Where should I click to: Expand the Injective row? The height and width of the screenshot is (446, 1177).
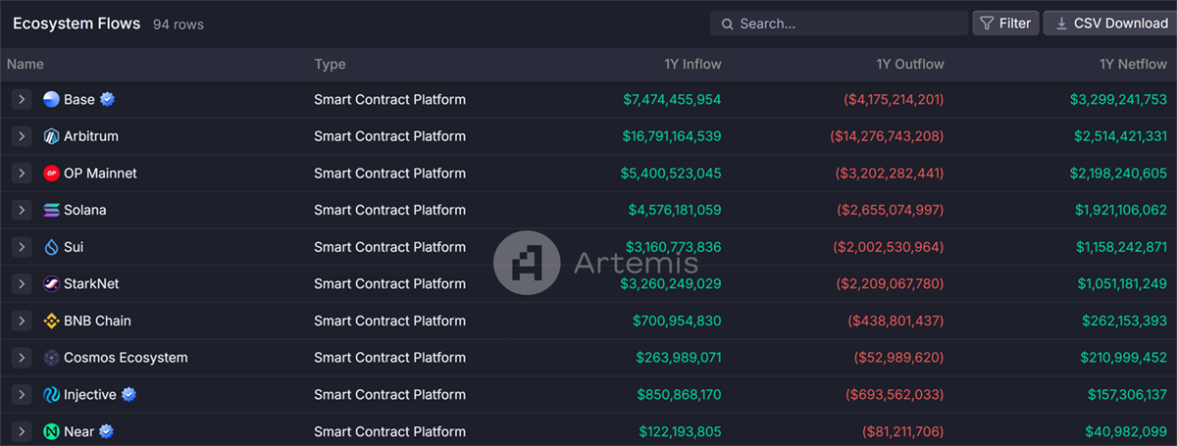pyautogui.click(x=22, y=395)
